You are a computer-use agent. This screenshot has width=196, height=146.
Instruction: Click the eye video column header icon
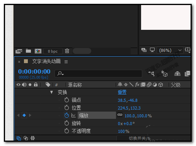click(x=19, y=85)
